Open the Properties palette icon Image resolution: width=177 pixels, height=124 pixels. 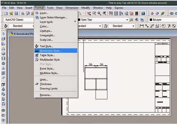(111, 14)
